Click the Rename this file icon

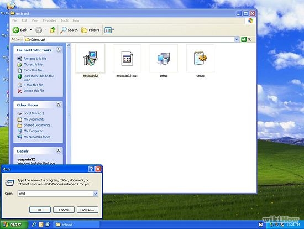click(x=19, y=59)
